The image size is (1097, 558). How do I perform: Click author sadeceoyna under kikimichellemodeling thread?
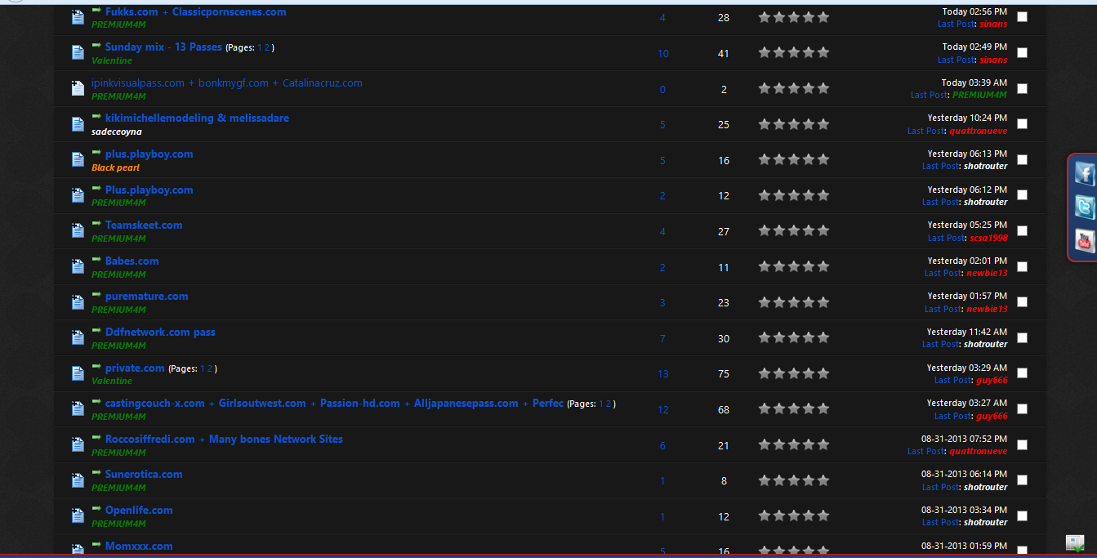117,132
